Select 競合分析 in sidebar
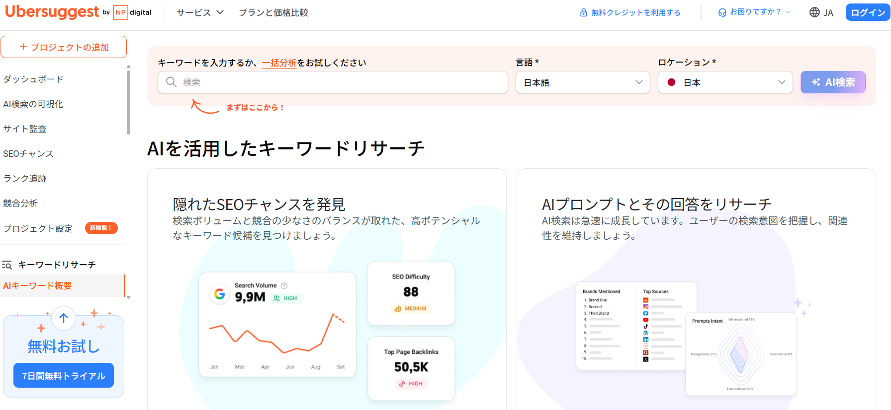891x410 pixels. (20, 204)
